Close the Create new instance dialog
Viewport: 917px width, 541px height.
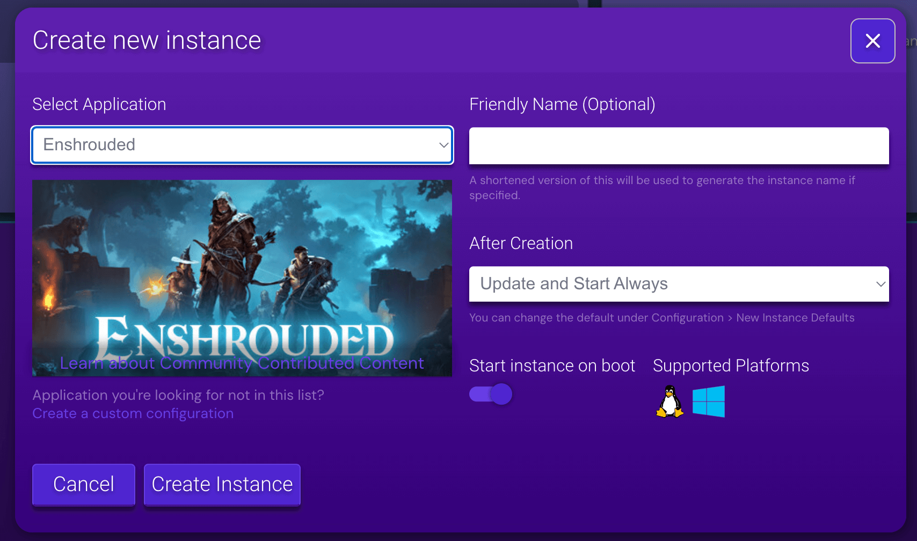(x=872, y=41)
